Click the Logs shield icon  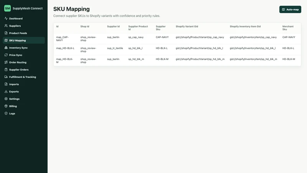pyautogui.click(x=6, y=113)
